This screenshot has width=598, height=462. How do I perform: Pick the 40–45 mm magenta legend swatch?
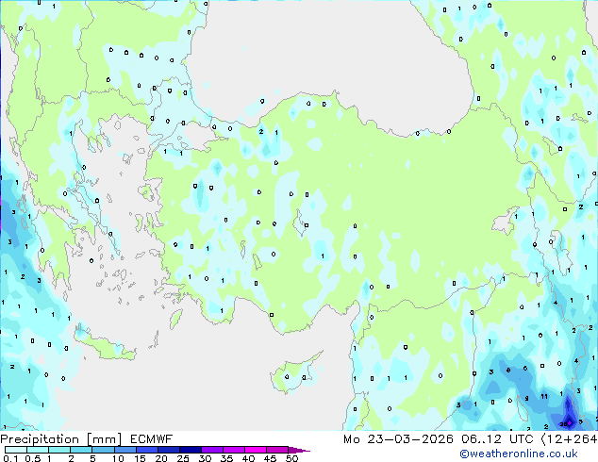point(256,450)
